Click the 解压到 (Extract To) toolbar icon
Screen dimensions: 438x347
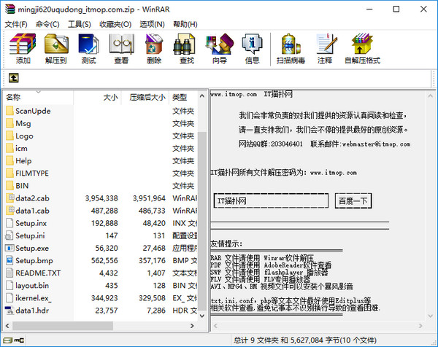(56, 44)
